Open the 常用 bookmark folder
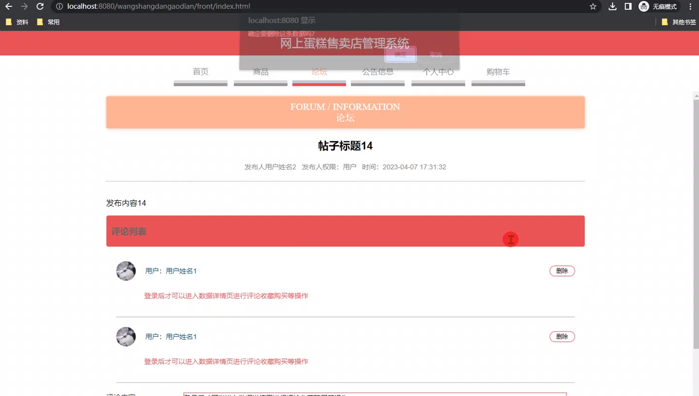 click(x=48, y=22)
